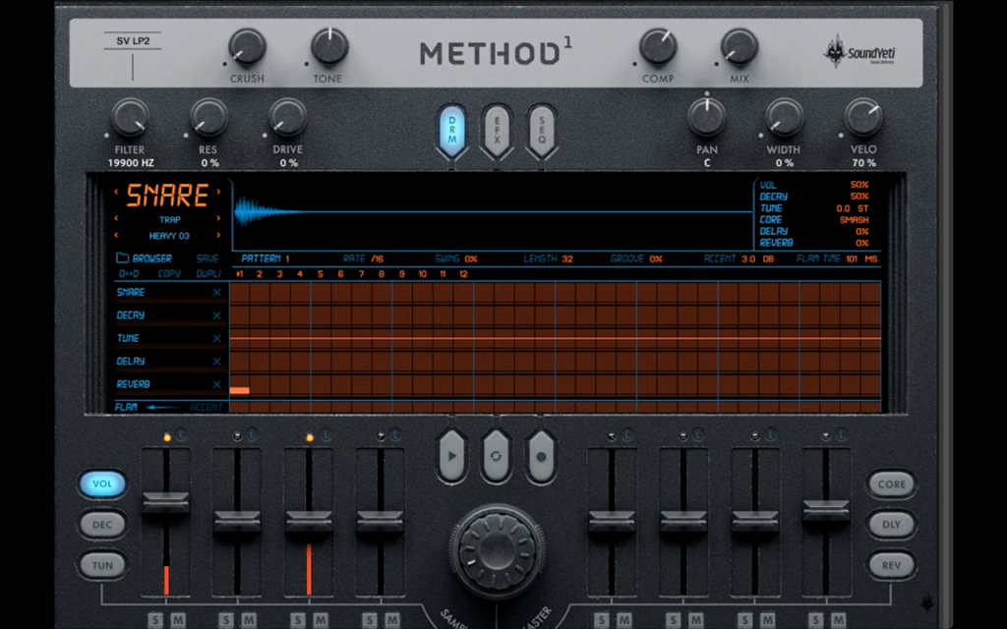Image resolution: width=1007 pixels, height=629 pixels.
Task: Arm the record button
Action: [541, 456]
